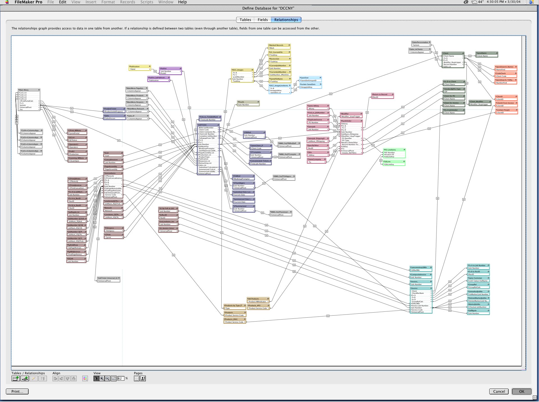Toggle the show page breaks icon

[x=137, y=379]
